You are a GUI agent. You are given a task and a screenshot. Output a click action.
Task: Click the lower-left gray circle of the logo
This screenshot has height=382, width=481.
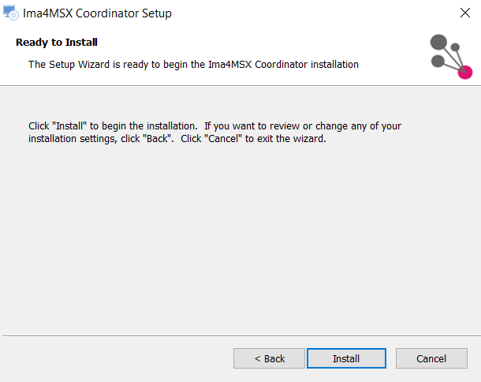(438, 61)
